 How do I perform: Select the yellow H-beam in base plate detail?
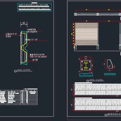pos(86,65)
